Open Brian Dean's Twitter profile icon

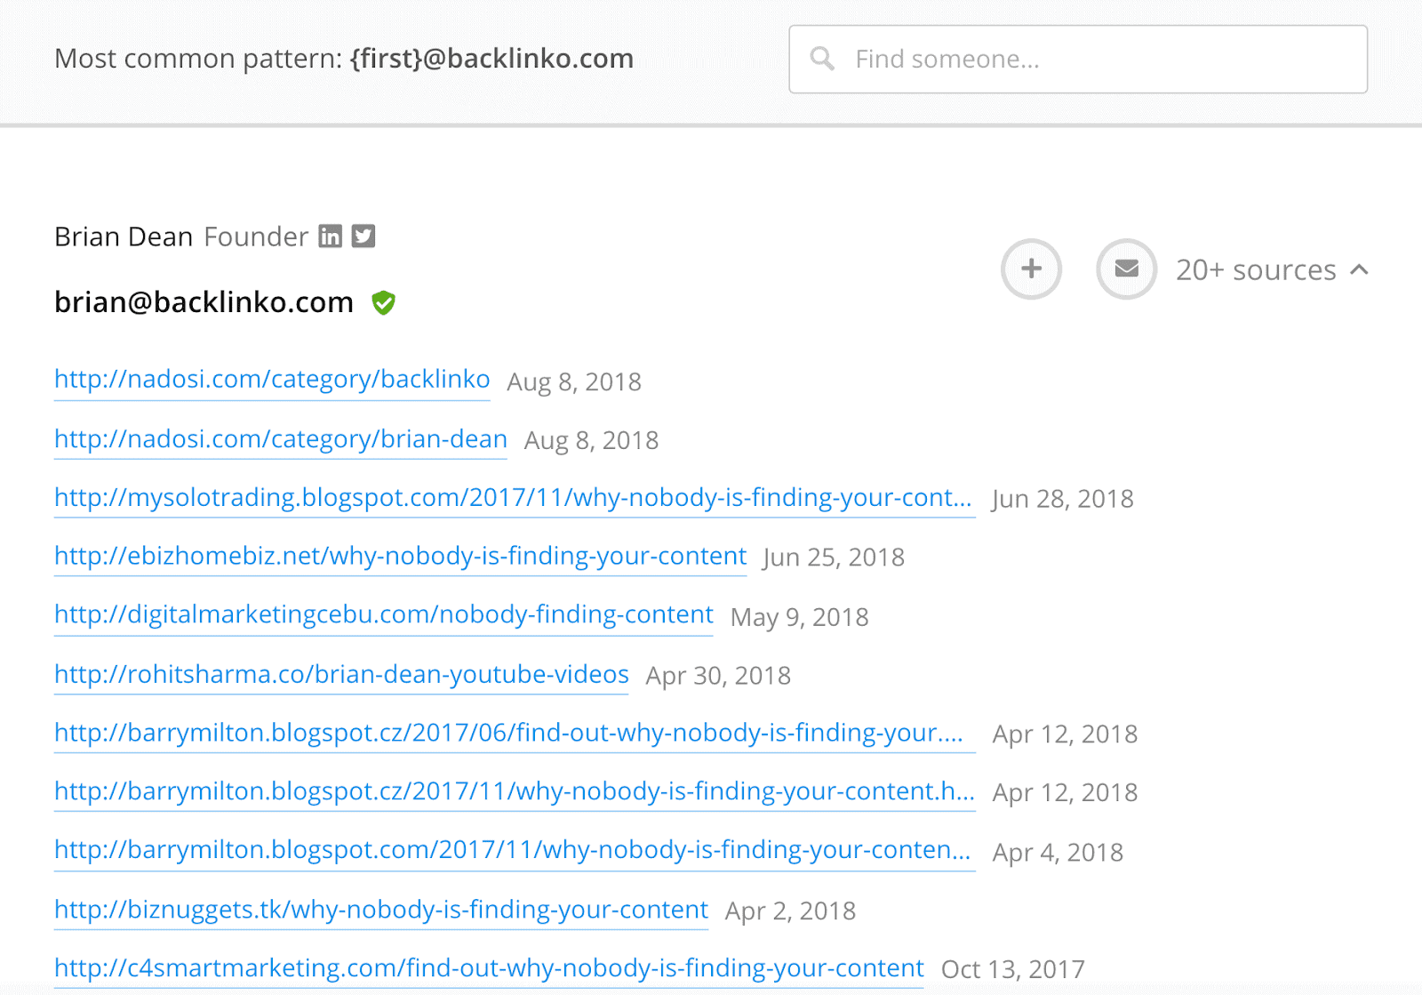pos(363,236)
